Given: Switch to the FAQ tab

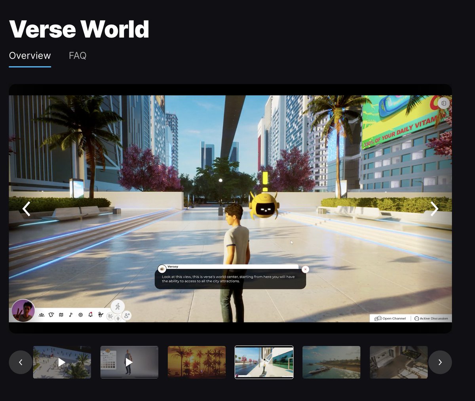Looking at the screenshot, I should coord(78,55).
